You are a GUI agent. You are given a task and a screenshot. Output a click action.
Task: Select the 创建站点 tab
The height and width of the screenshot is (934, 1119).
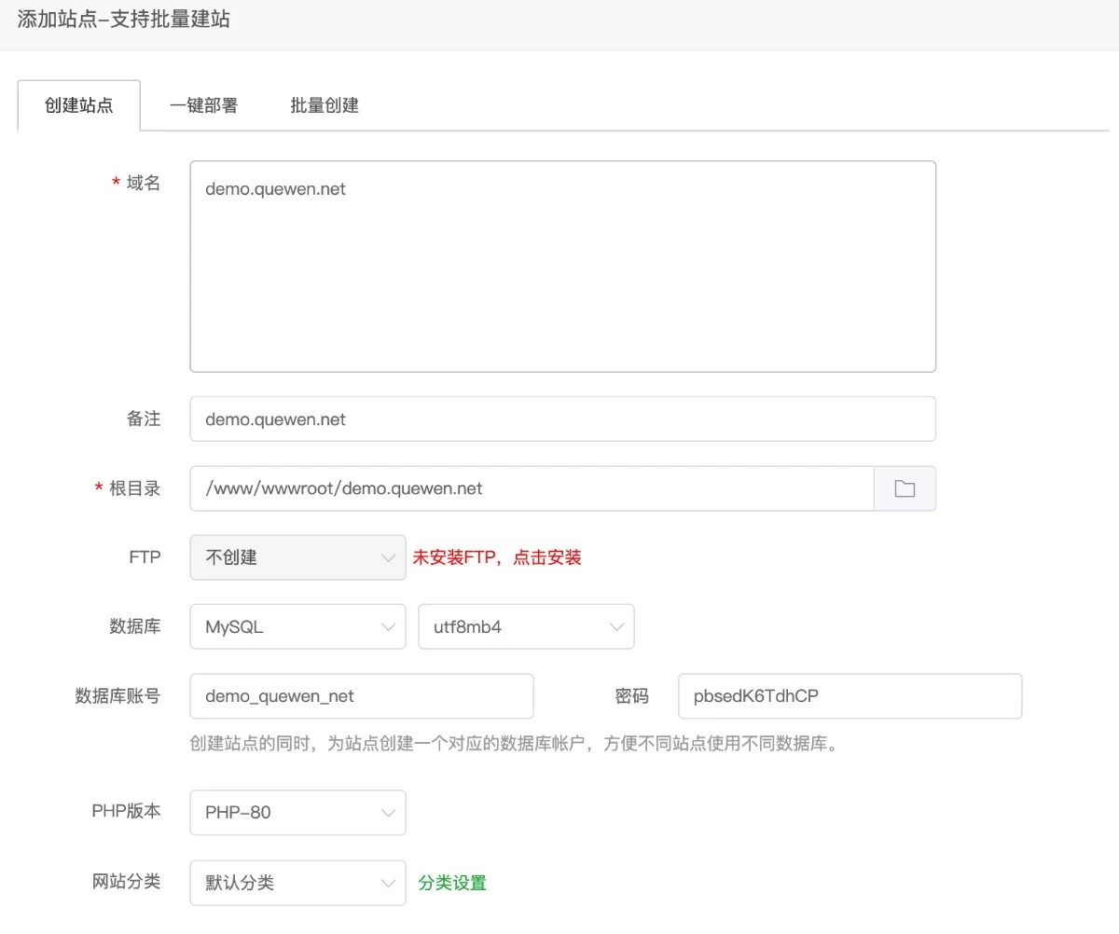[x=79, y=105]
